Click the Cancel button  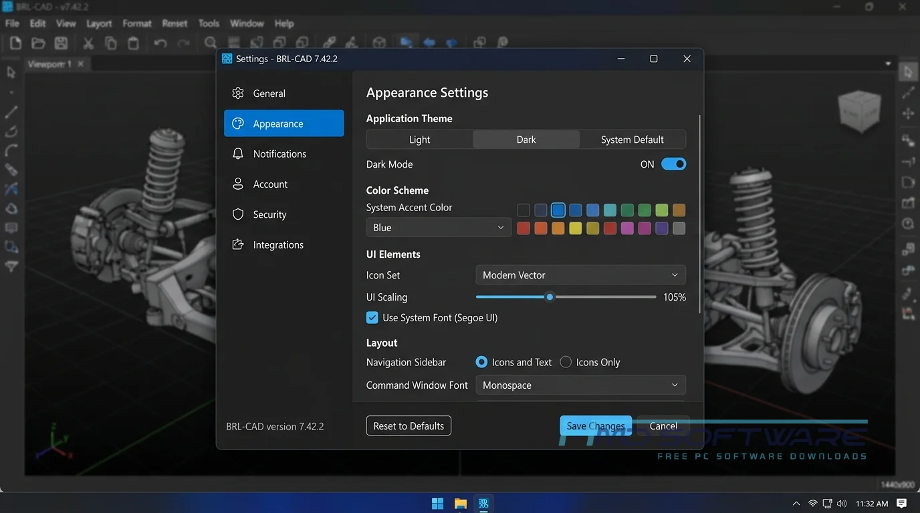pyautogui.click(x=663, y=426)
